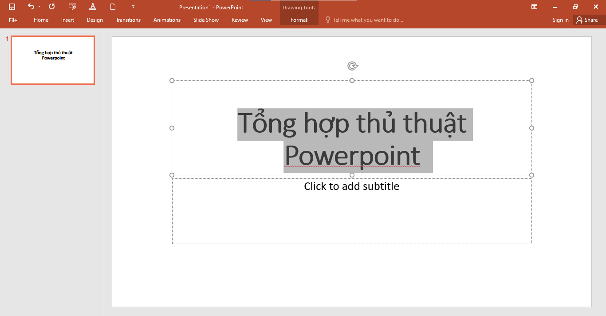
Task: Restore down the PowerPoint window
Action: coord(575,7)
